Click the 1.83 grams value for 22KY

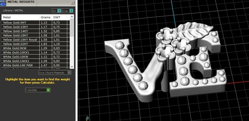pyautogui.click(x=44, y=44)
